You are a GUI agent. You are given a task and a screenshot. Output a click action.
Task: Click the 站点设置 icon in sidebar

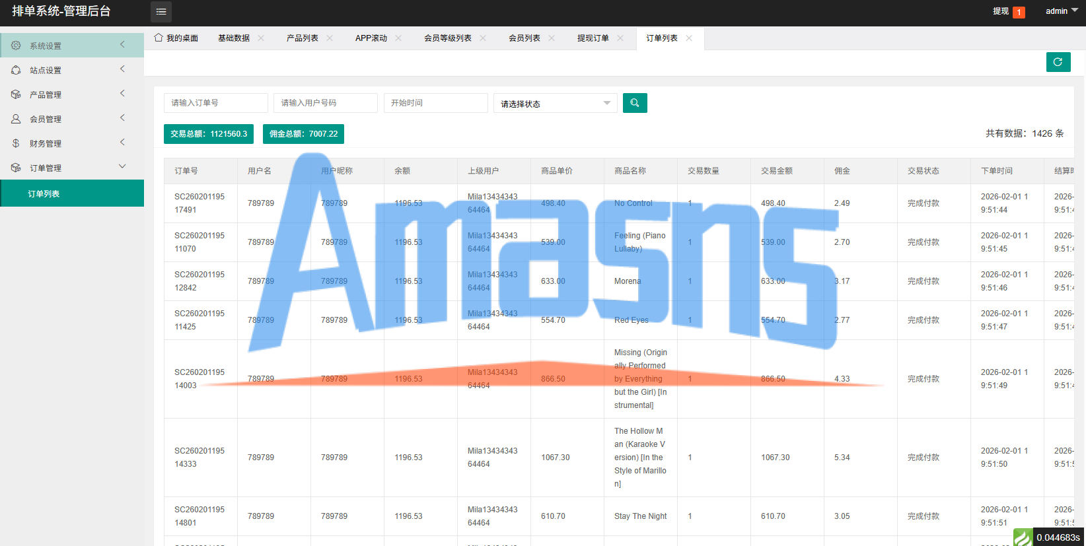[16, 70]
